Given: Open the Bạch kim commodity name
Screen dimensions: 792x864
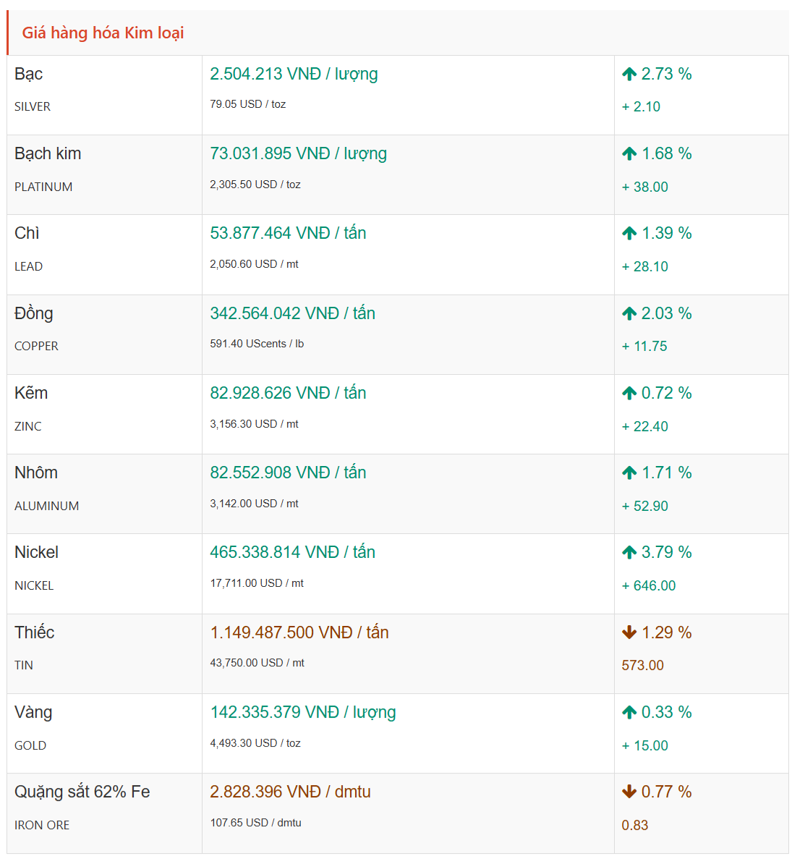Looking at the screenshot, I should (x=48, y=153).
